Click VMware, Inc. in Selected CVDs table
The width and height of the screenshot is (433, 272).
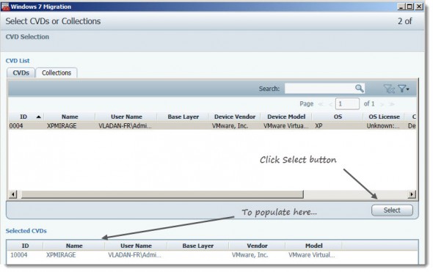[x=250, y=255]
